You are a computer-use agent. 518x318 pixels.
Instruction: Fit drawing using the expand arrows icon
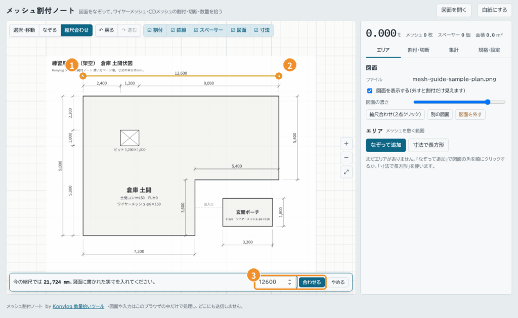[x=346, y=172]
